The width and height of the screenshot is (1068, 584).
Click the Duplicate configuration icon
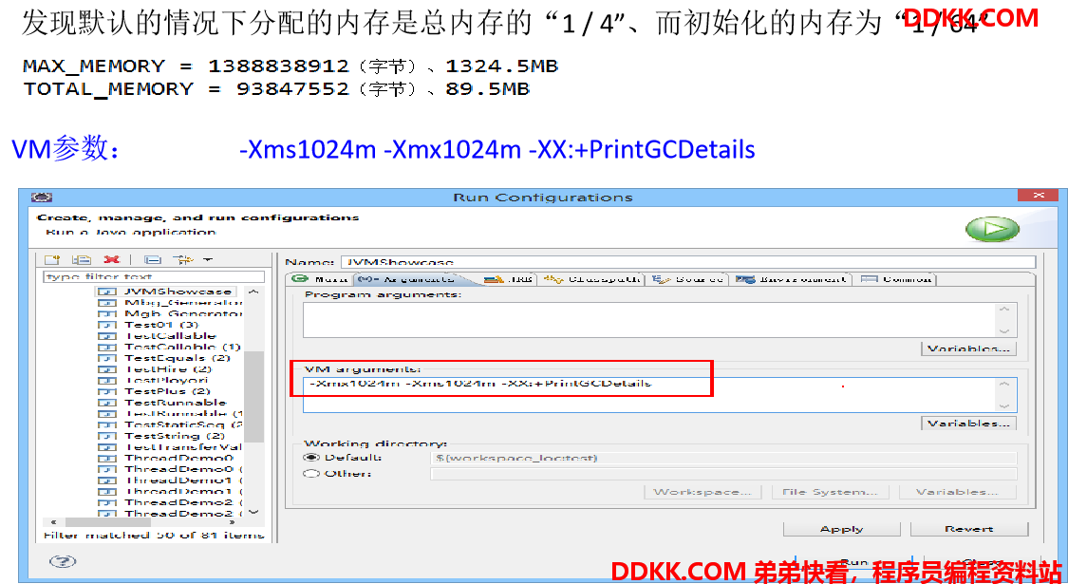pyautogui.click(x=82, y=259)
